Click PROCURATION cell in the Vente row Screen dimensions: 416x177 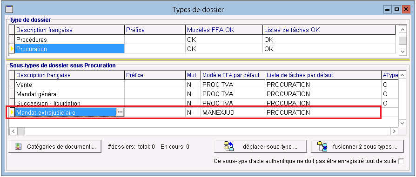(322, 85)
